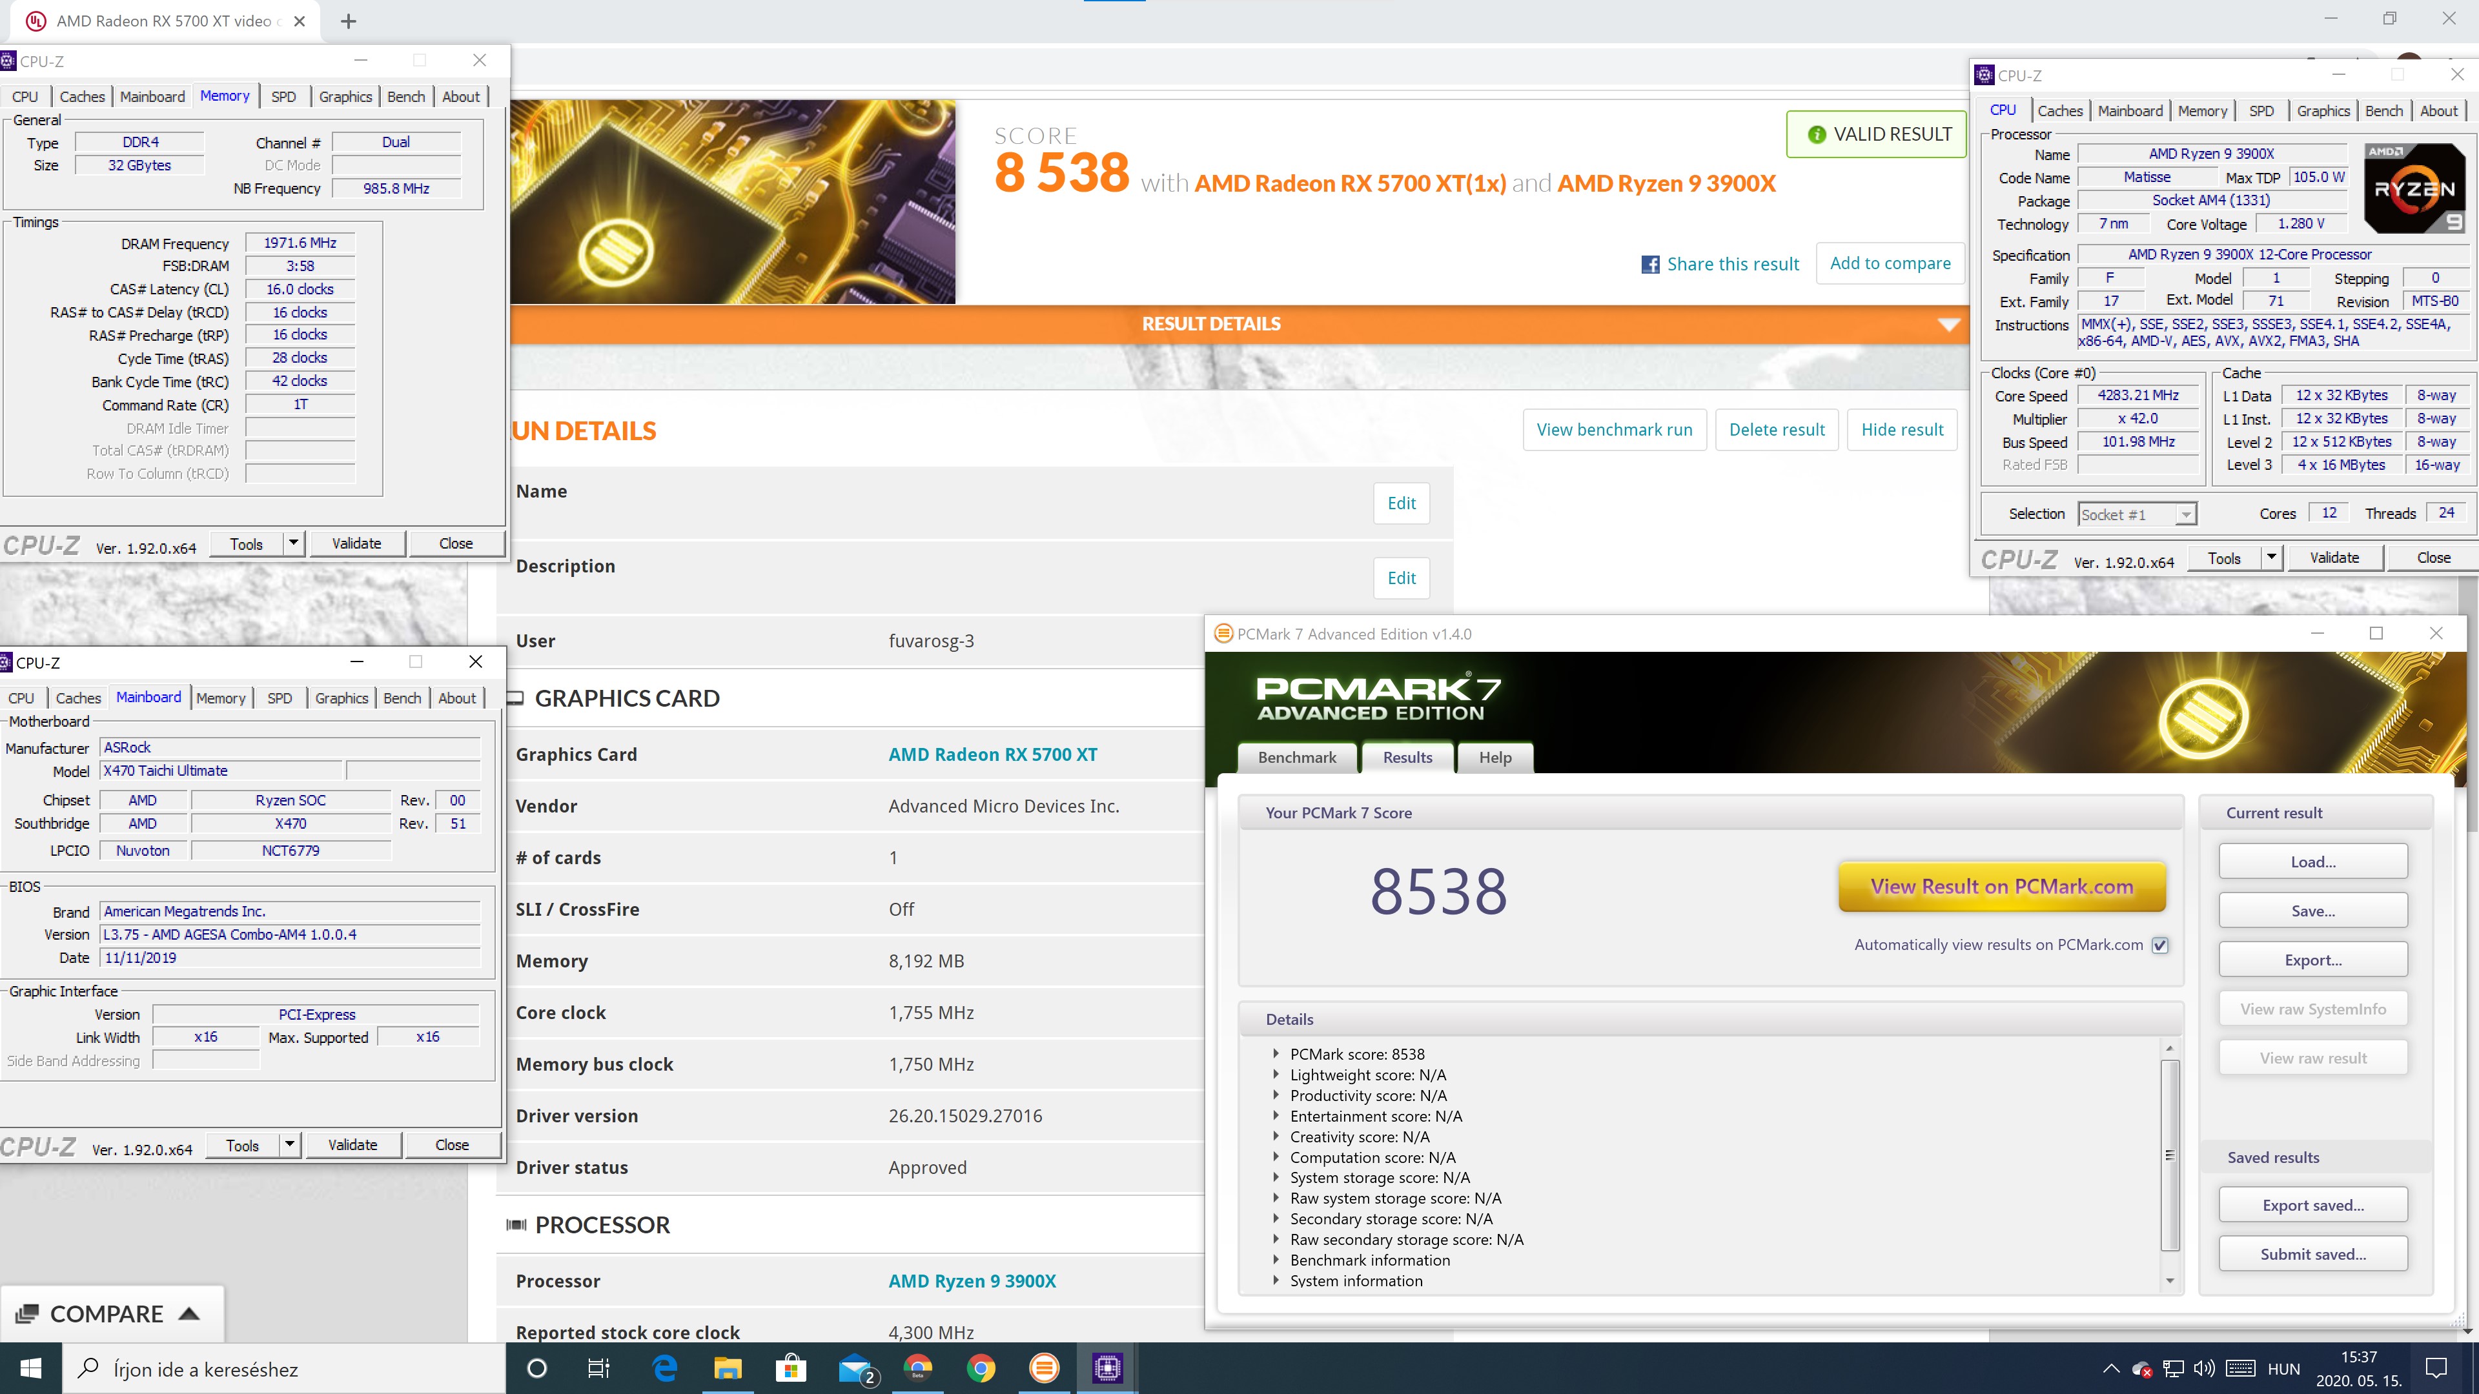Expand Productivity score row
The width and height of the screenshot is (2479, 1394).
tap(1276, 1095)
